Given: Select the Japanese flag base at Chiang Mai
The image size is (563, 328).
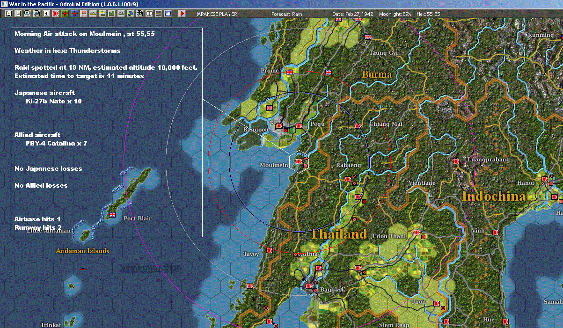Looking at the screenshot, I should coord(358,126).
